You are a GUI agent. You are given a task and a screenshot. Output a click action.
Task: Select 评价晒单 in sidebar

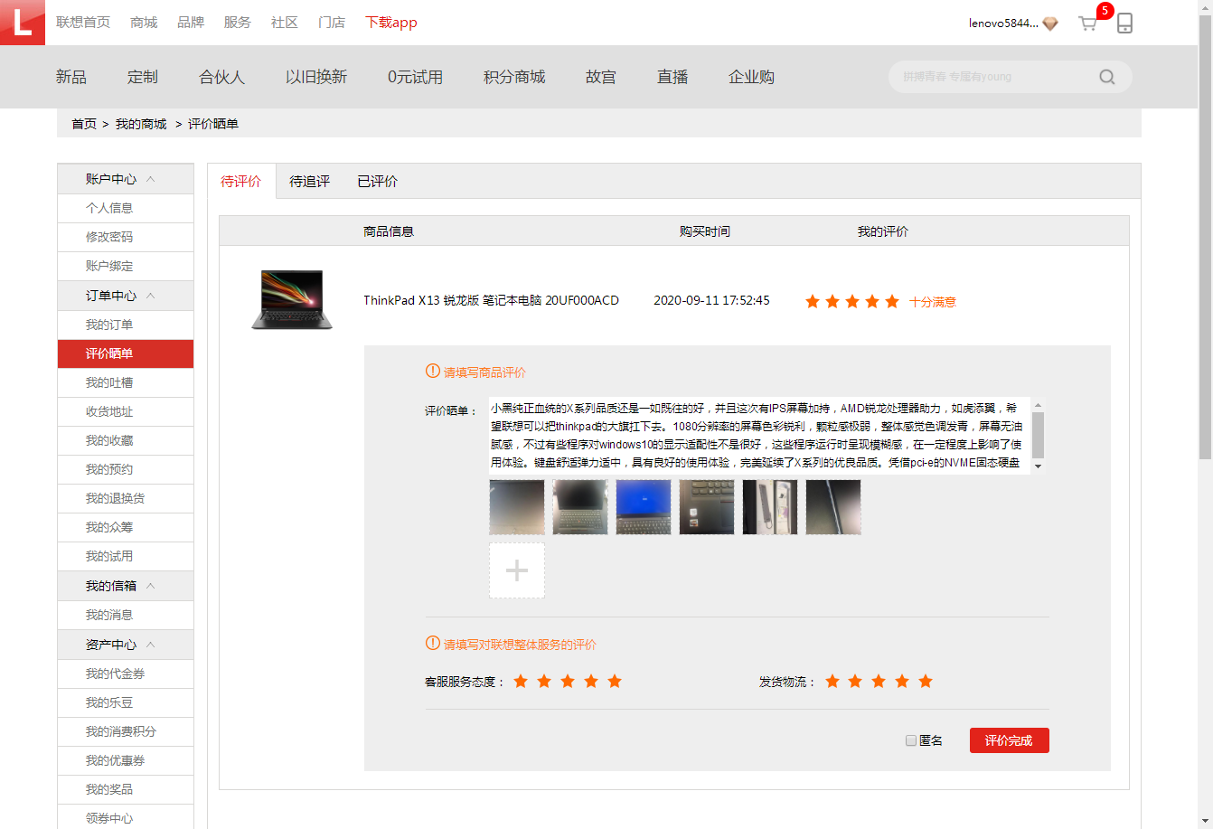[126, 353]
